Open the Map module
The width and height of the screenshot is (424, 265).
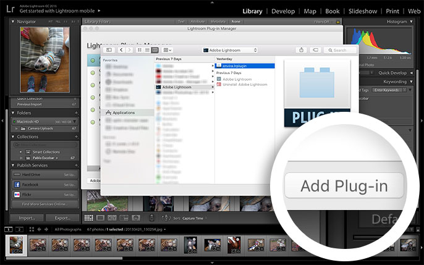310,11
